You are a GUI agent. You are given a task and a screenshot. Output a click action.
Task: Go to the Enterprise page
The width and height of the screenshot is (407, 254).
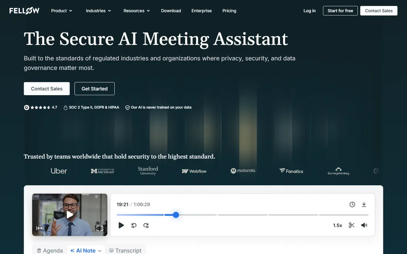tap(201, 11)
